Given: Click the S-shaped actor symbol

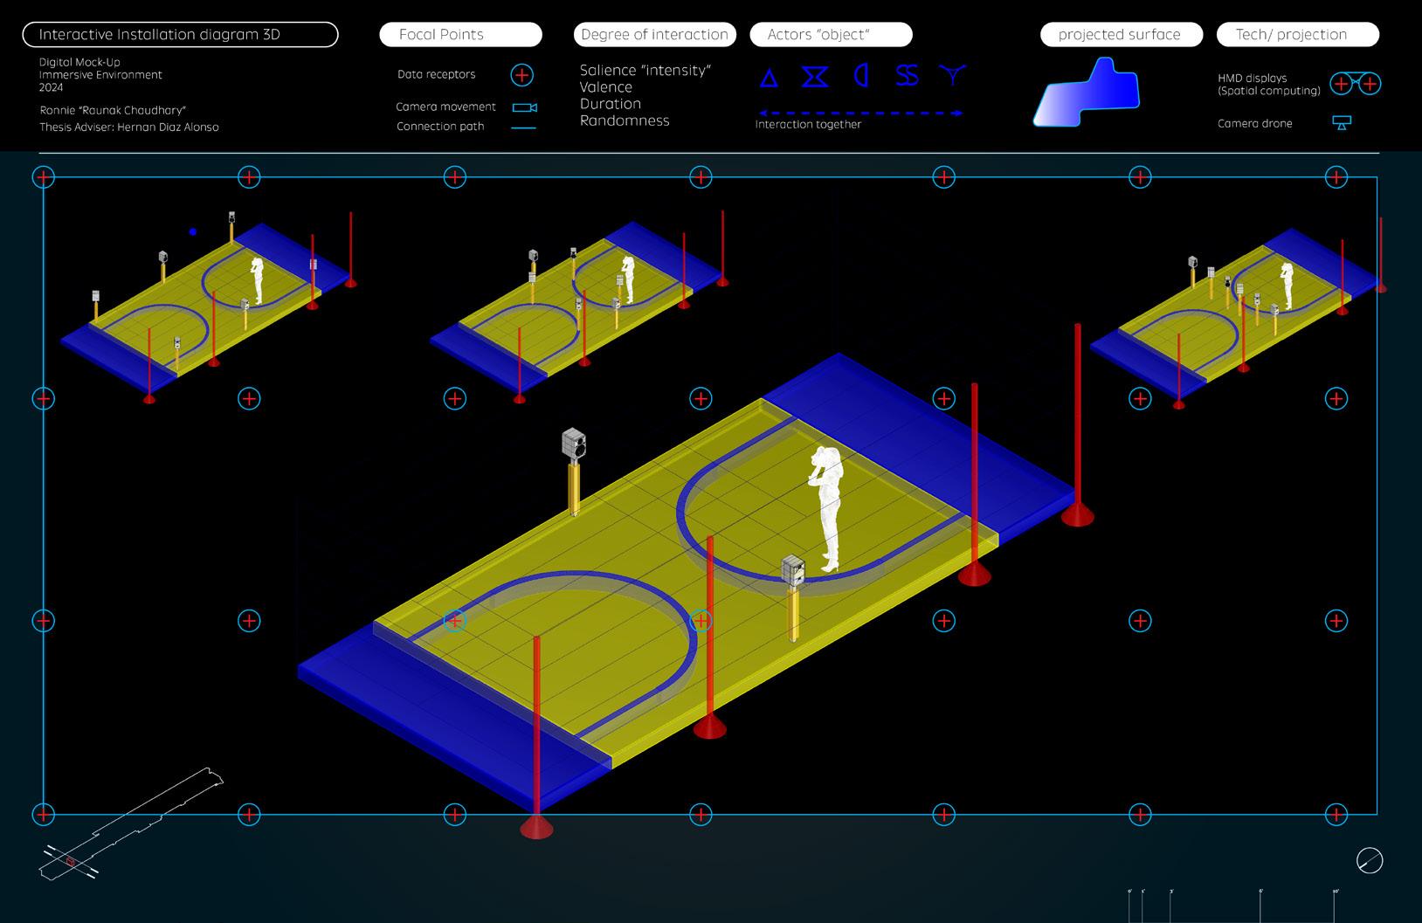Looking at the screenshot, I should (x=907, y=76).
